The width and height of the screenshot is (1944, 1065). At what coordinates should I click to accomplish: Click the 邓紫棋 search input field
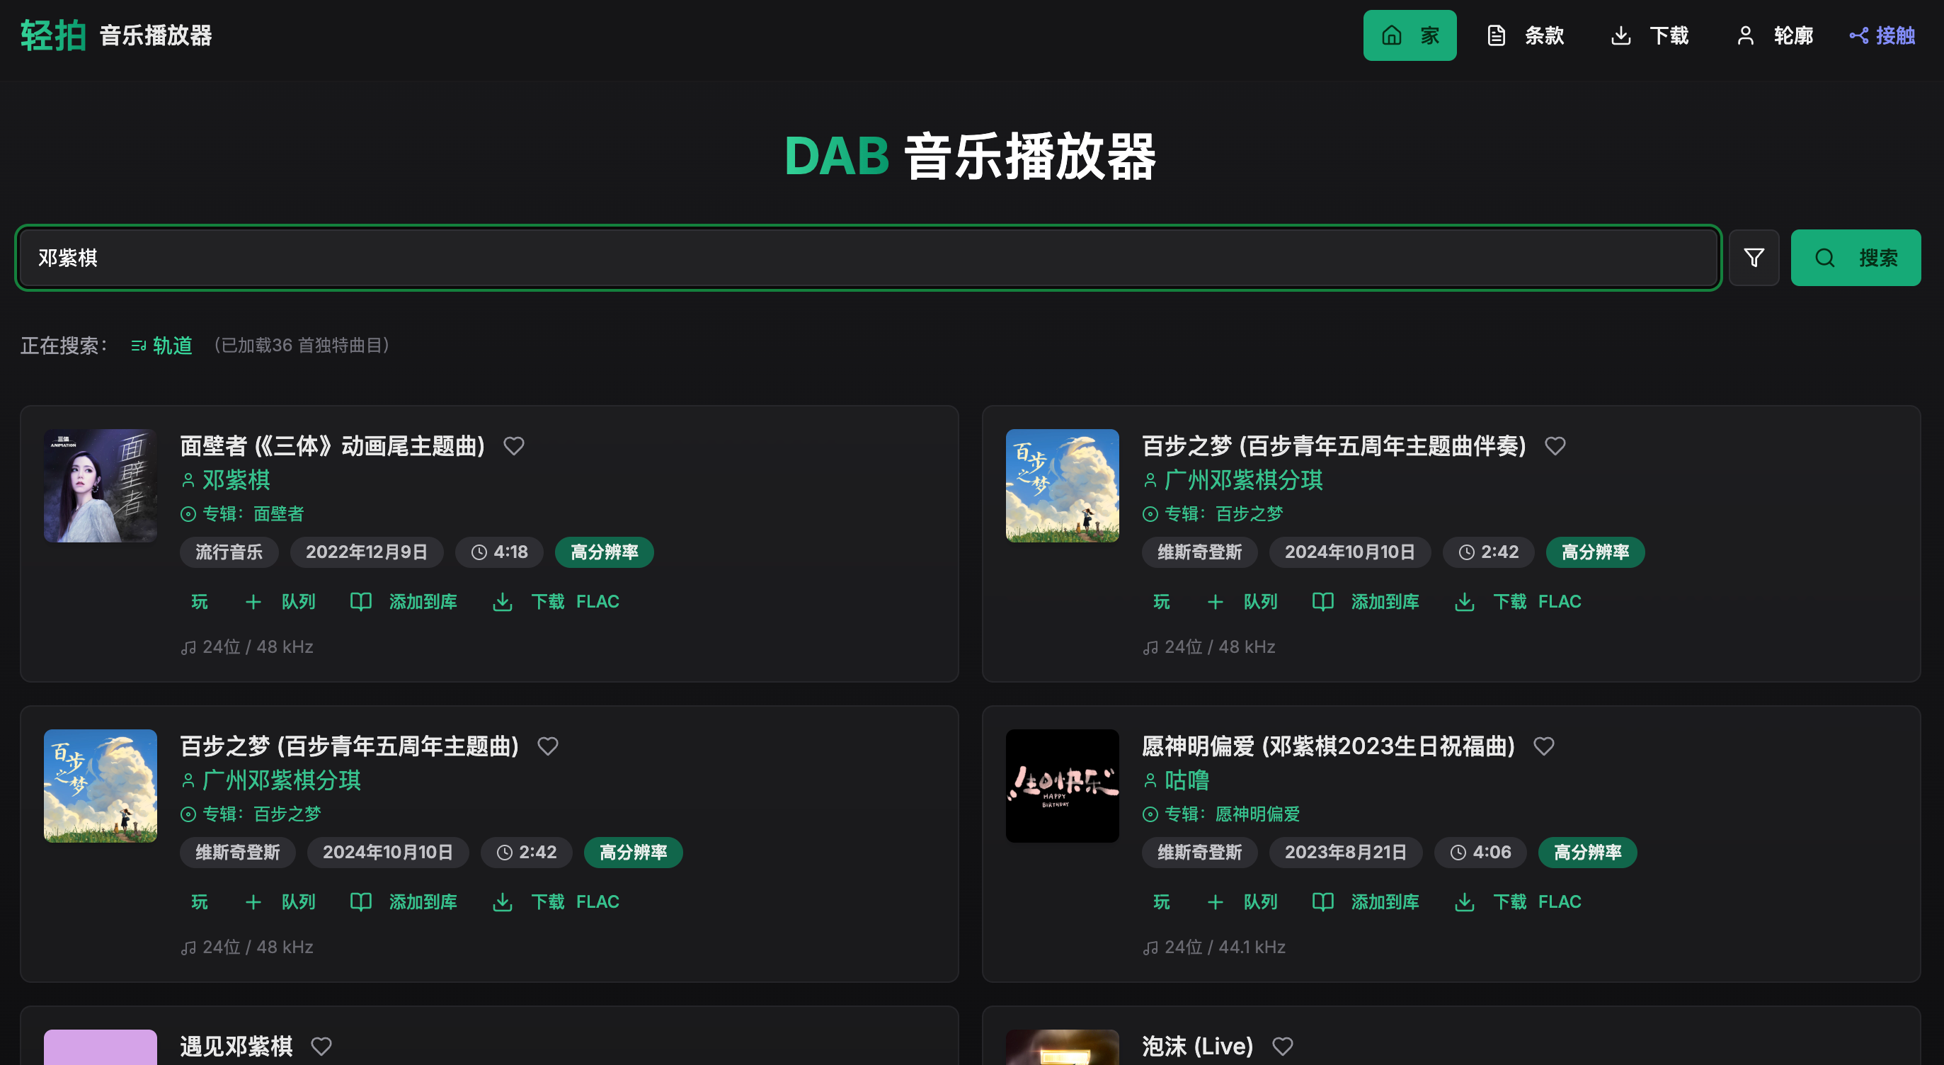(x=868, y=258)
